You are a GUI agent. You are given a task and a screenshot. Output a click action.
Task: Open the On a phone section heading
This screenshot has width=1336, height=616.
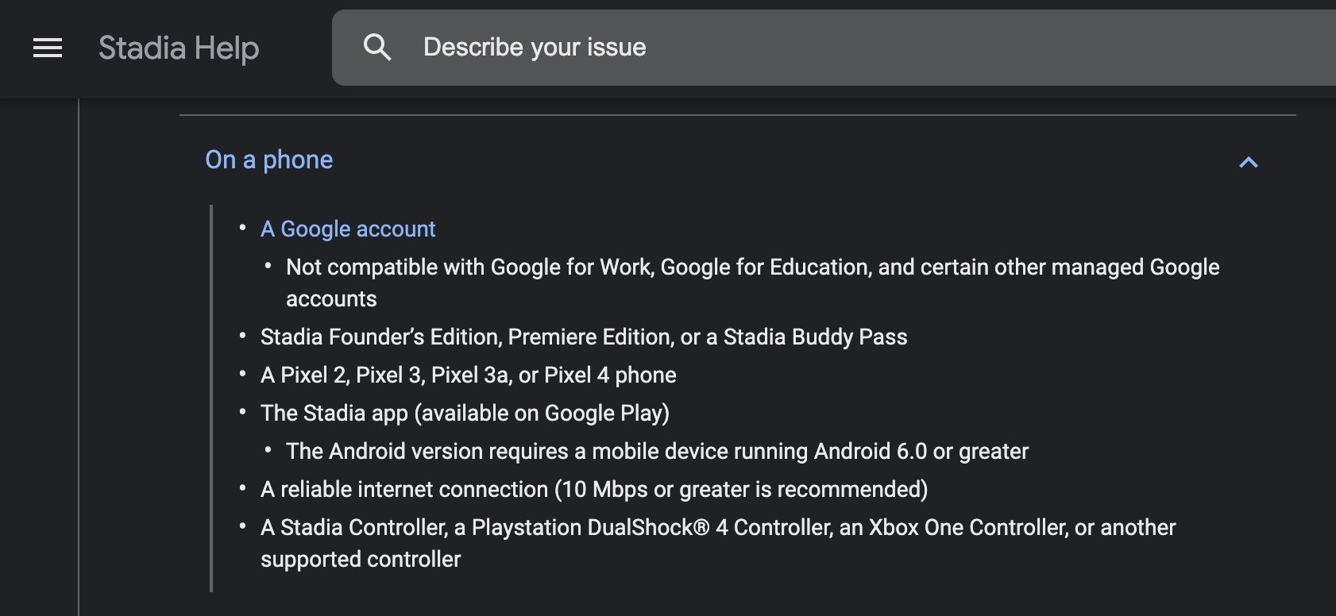pos(268,160)
